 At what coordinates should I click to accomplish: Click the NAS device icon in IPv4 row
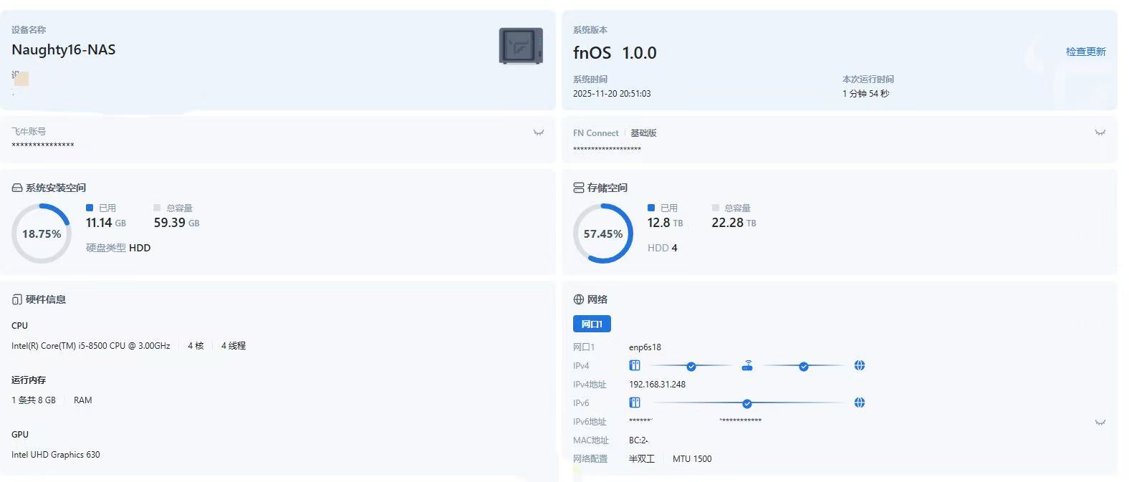(x=635, y=365)
